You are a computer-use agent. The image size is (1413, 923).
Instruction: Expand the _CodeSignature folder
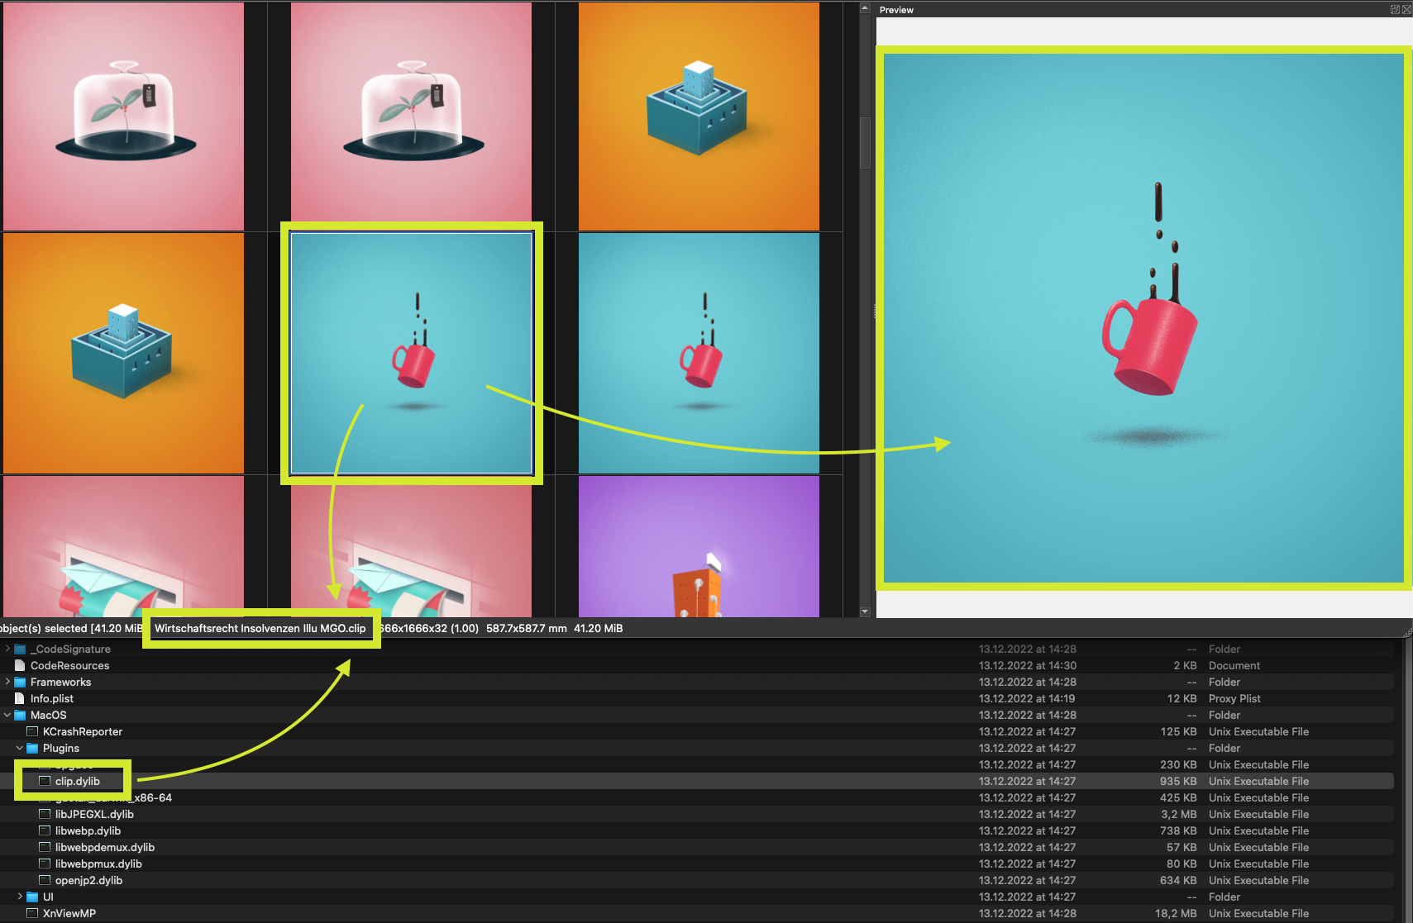tap(7, 649)
